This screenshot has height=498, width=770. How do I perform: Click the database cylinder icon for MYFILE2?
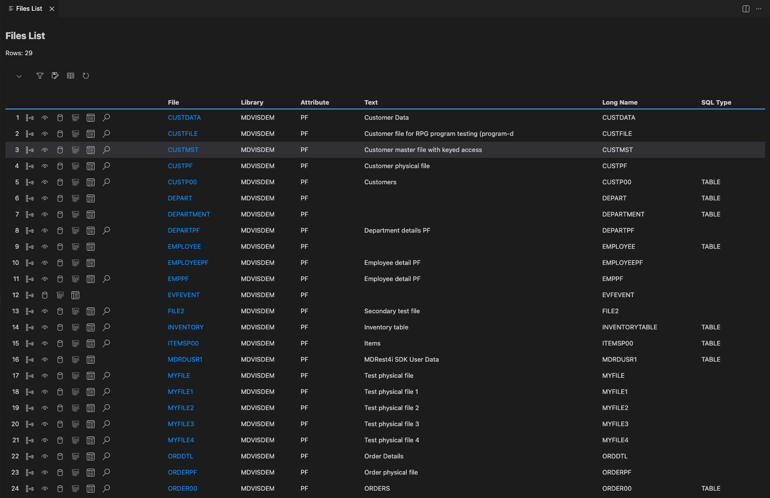60,408
